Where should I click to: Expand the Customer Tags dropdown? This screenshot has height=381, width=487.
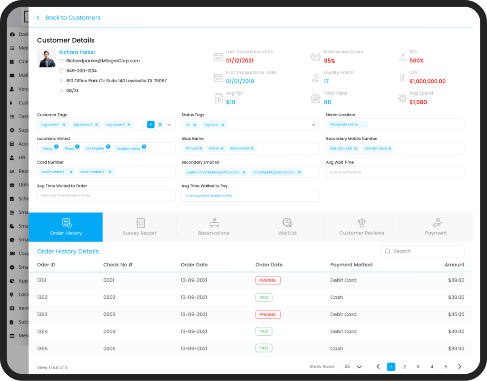[169, 125]
